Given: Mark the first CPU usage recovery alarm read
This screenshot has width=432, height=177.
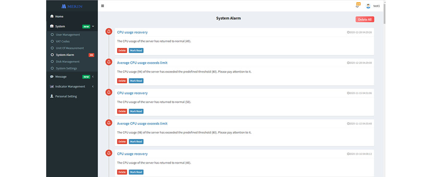Looking at the screenshot, I should click(x=136, y=51).
